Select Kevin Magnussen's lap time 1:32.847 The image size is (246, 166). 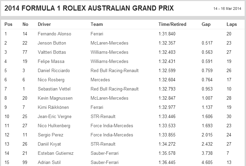tap(167, 98)
